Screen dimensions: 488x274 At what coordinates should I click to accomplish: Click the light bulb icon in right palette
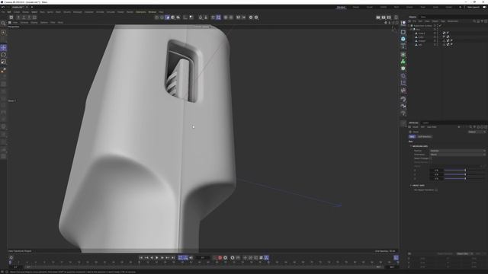pyautogui.click(x=403, y=113)
